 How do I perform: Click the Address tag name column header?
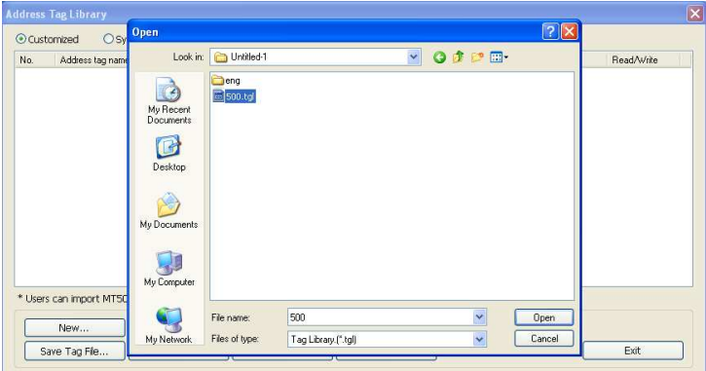pyautogui.click(x=92, y=59)
